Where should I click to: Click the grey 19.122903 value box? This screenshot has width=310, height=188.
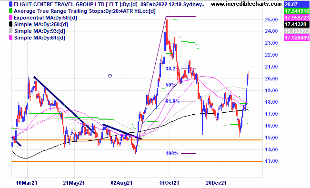click(x=296, y=31)
